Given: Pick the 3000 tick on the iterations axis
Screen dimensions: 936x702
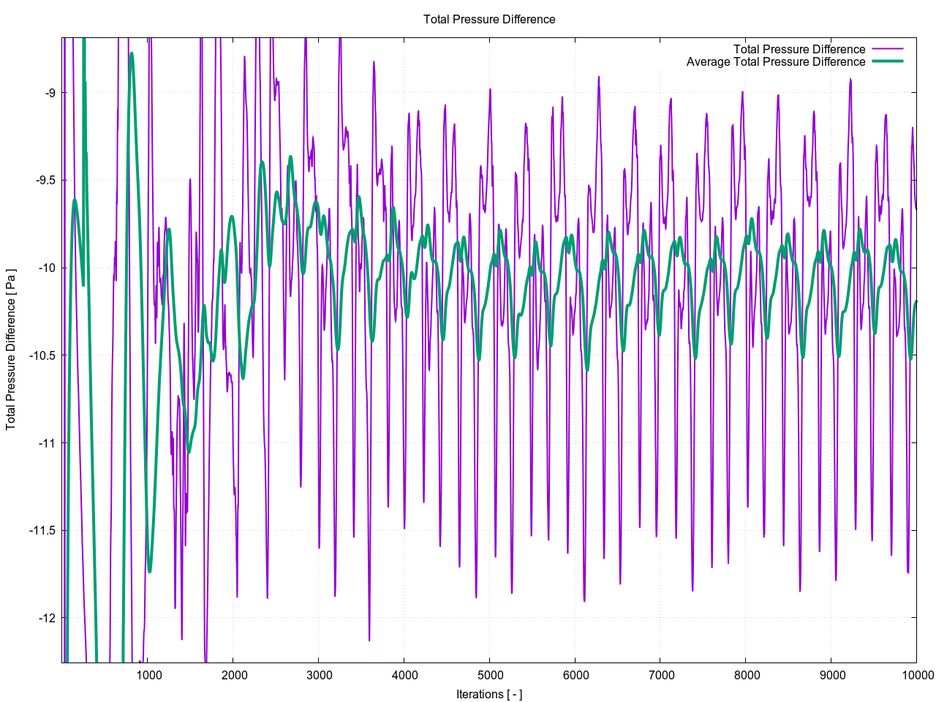Looking at the screenshot, I should (319, 675).
